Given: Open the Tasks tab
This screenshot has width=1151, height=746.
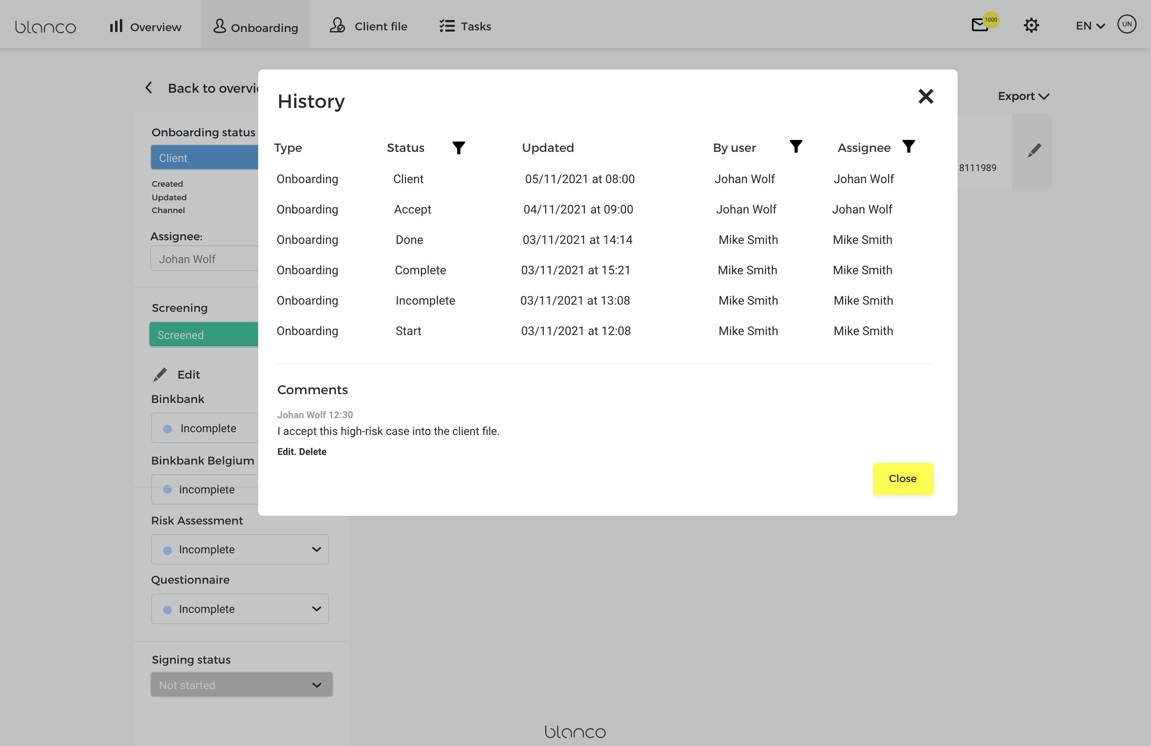Looking at the screenshot, I should tap(465, 26).
